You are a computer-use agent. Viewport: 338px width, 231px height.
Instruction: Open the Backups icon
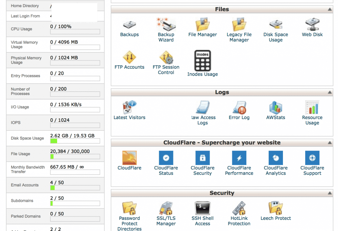(x=129, y=25)
